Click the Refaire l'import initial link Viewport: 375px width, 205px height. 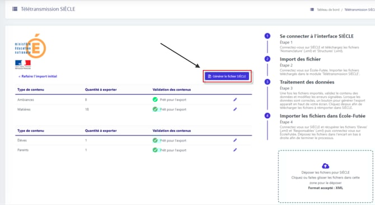click(x=38, y=76)
